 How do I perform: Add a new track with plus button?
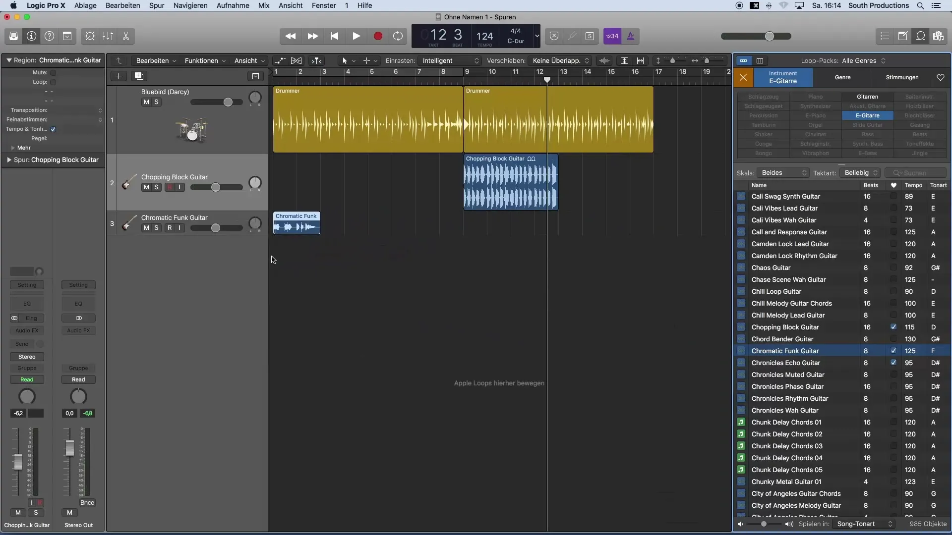point(119,76)
